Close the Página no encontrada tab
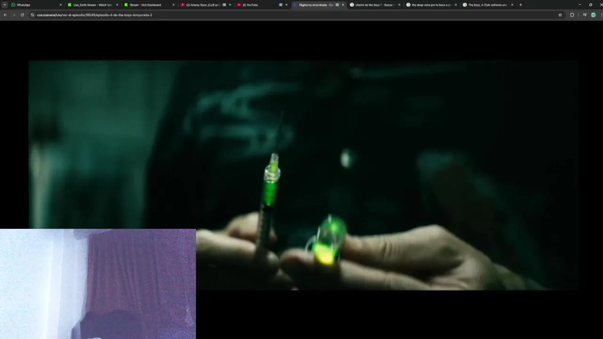603x339 pixels. click(x=343, y=5)
